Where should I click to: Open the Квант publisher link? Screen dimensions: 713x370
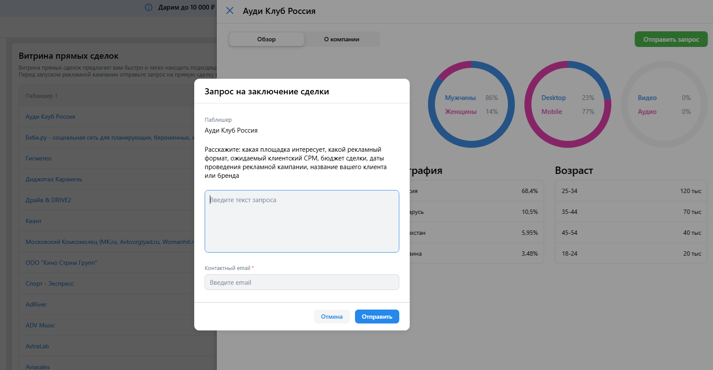point(33,221)
